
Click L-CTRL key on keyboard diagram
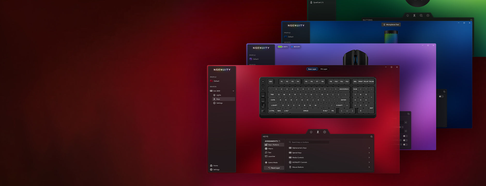click(x=272, y=111)
